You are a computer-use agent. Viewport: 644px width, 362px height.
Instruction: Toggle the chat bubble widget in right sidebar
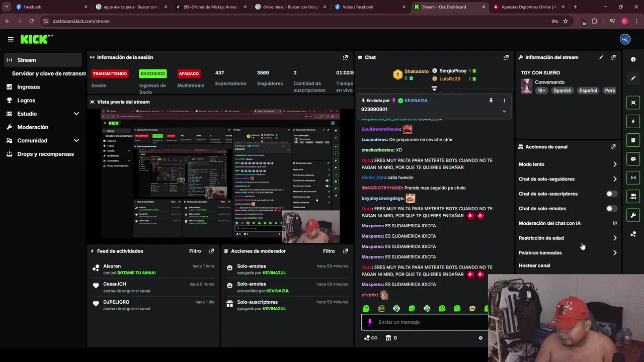[x=633, y=159]
